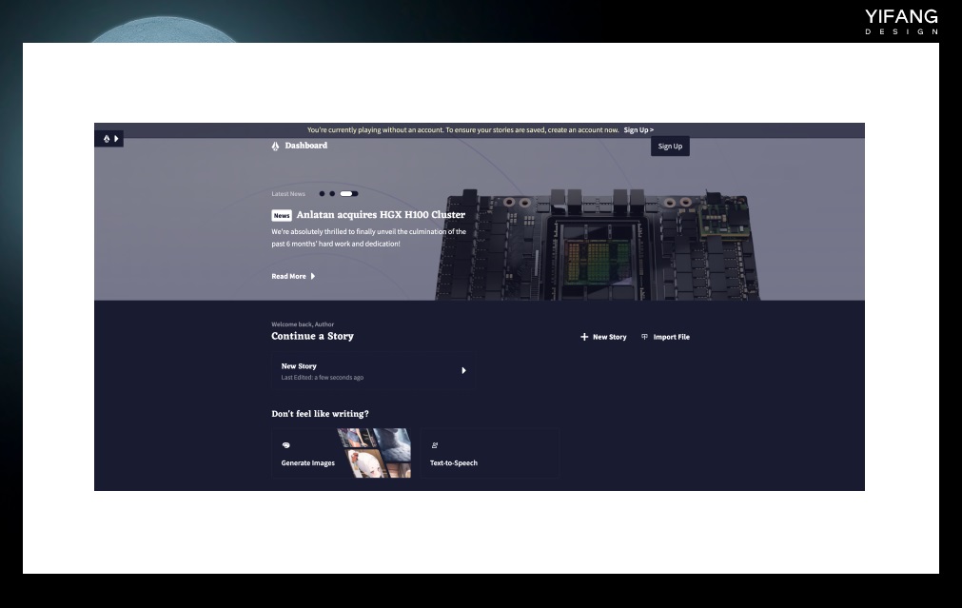Click the arrow icon next to Read More
Screen dimensions: 962x608
coord(313,277)
